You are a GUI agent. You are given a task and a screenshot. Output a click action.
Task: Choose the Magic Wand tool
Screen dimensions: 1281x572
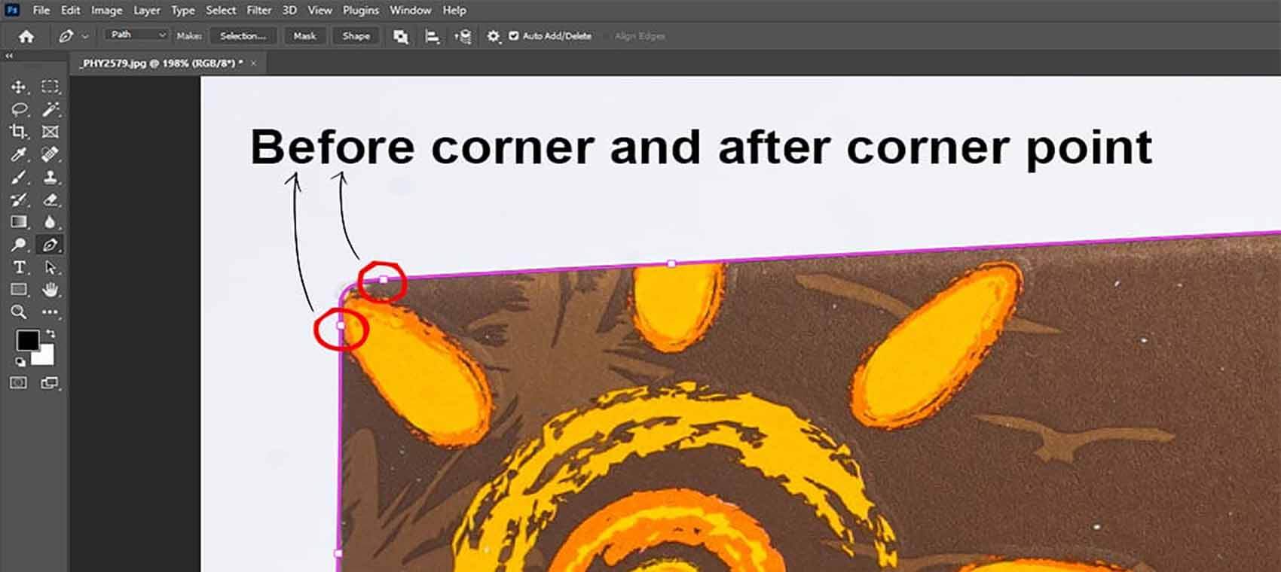coord(50,110)
